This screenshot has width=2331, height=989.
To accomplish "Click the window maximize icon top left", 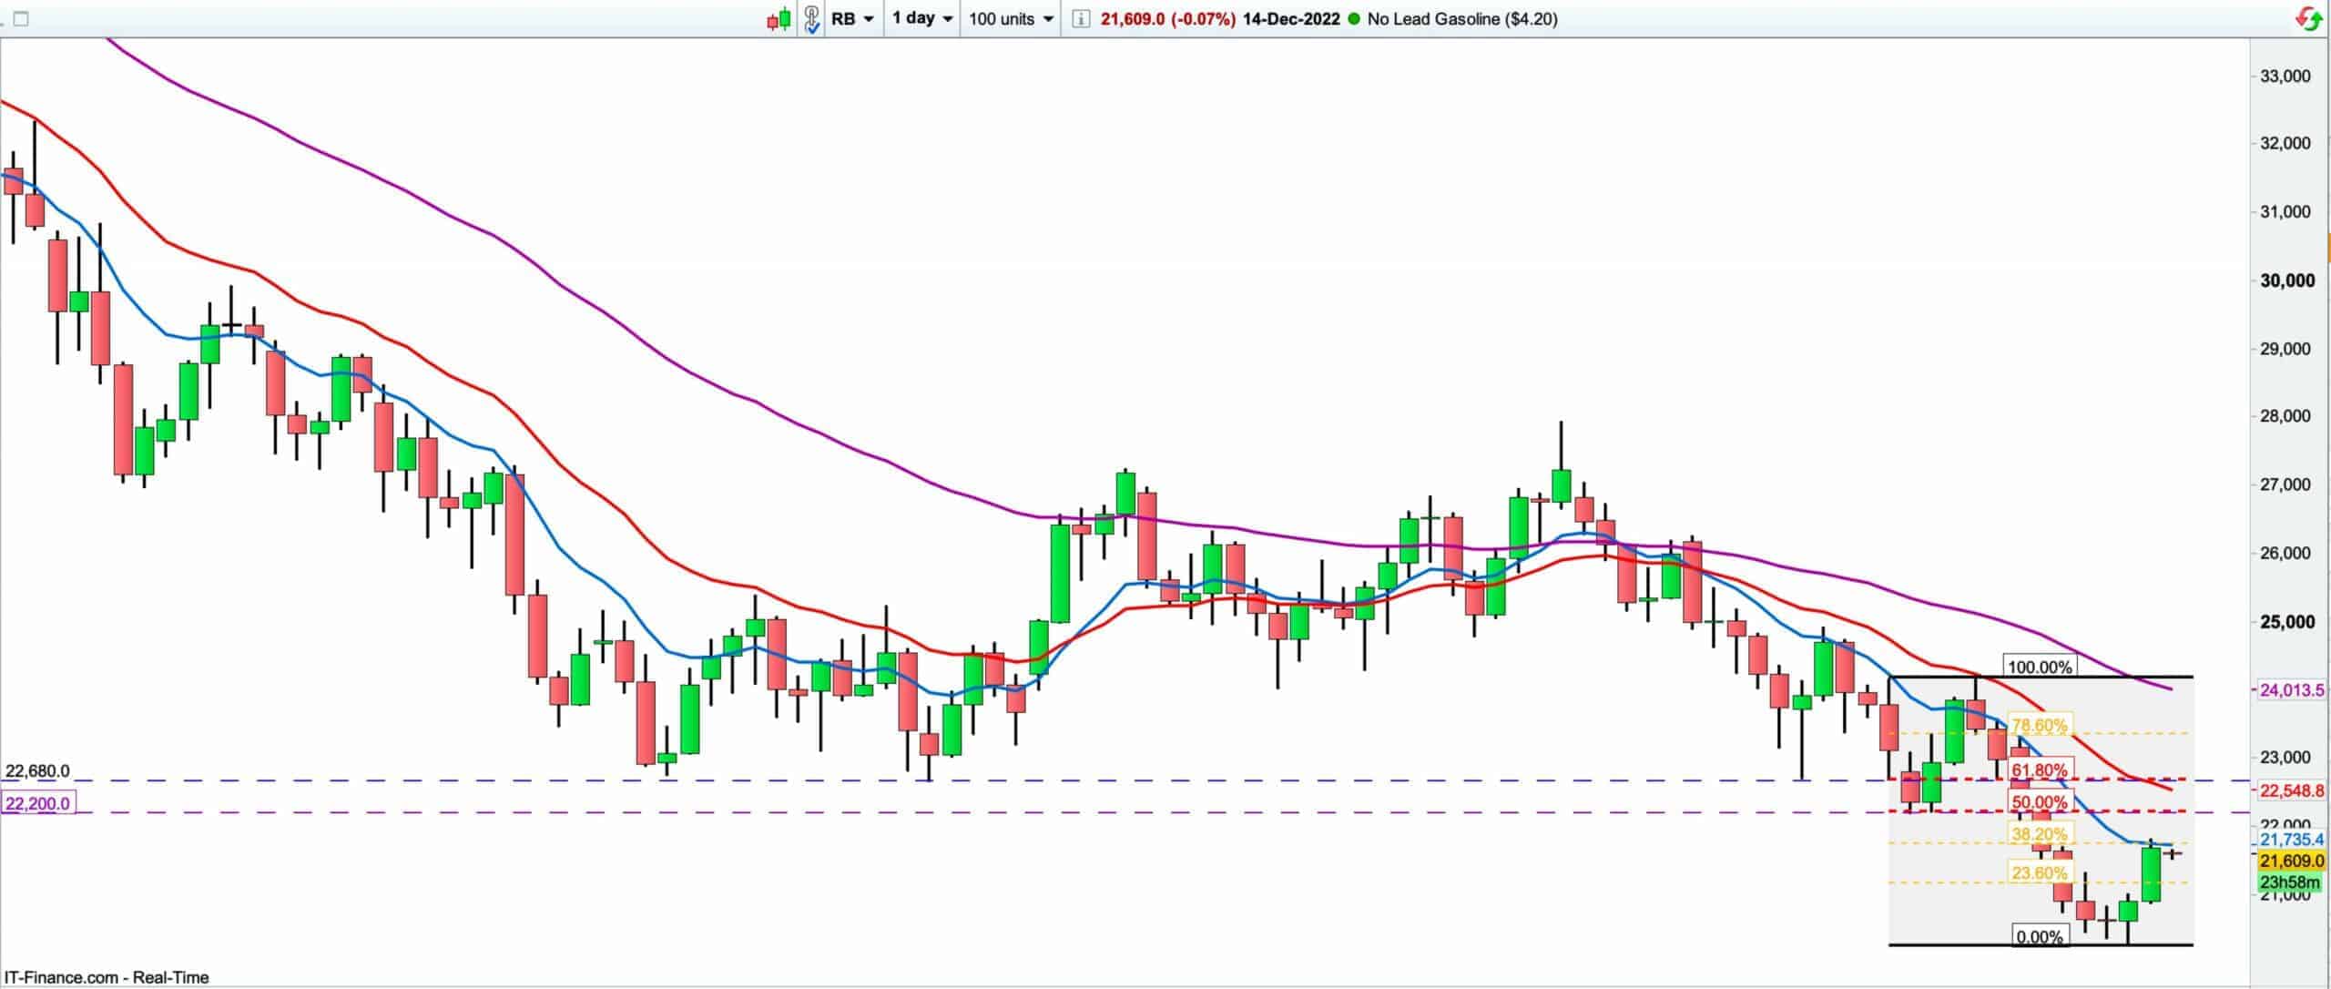I will click(21, 18).
